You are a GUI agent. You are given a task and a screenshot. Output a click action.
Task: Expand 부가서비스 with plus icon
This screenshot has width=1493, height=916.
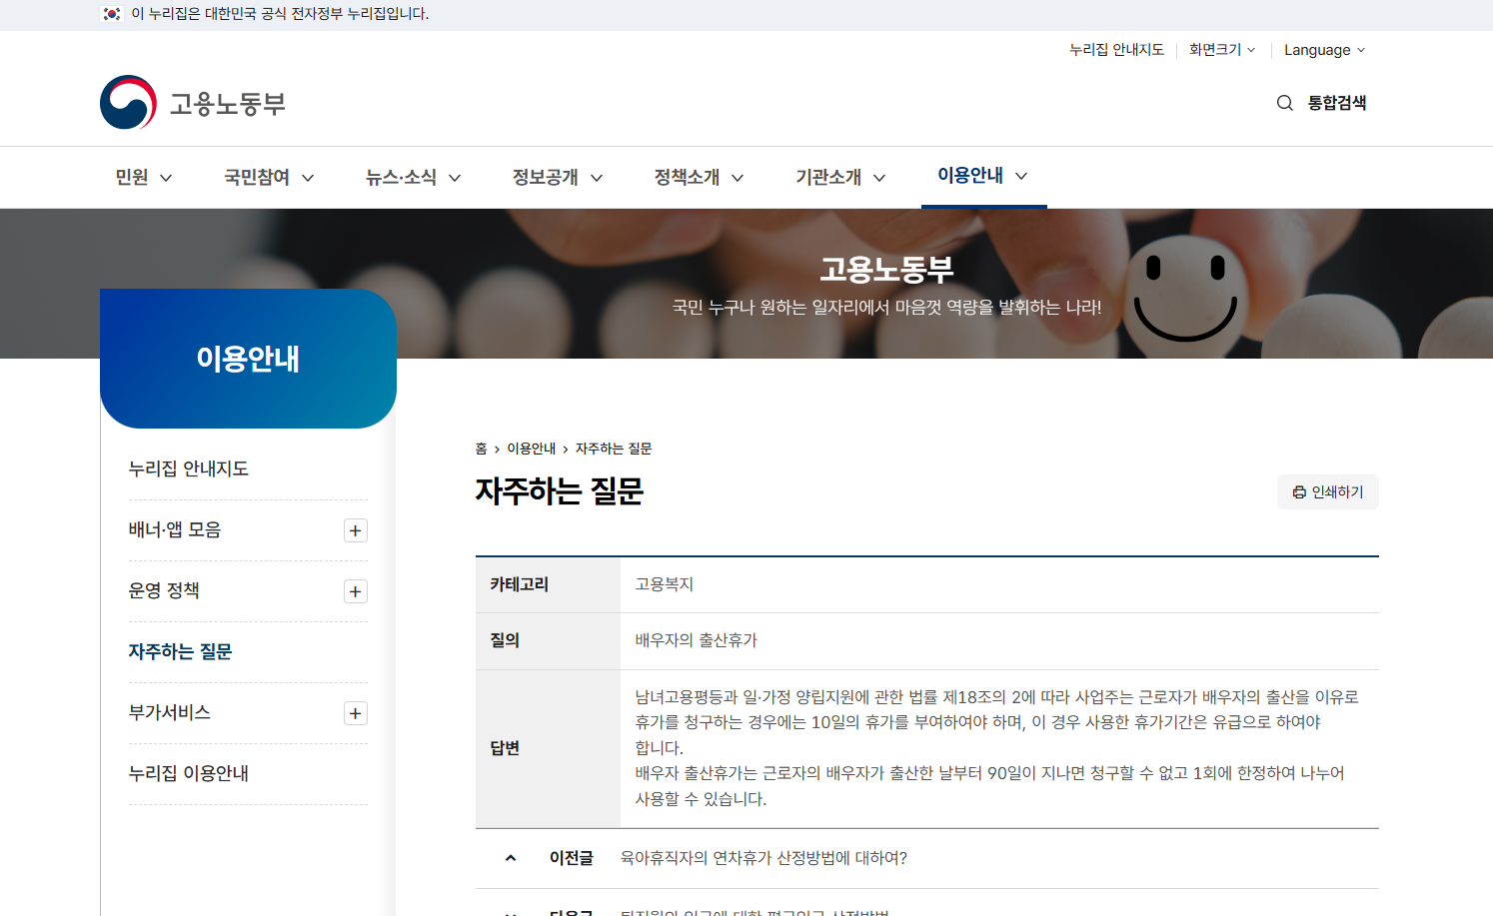point(355,713)
